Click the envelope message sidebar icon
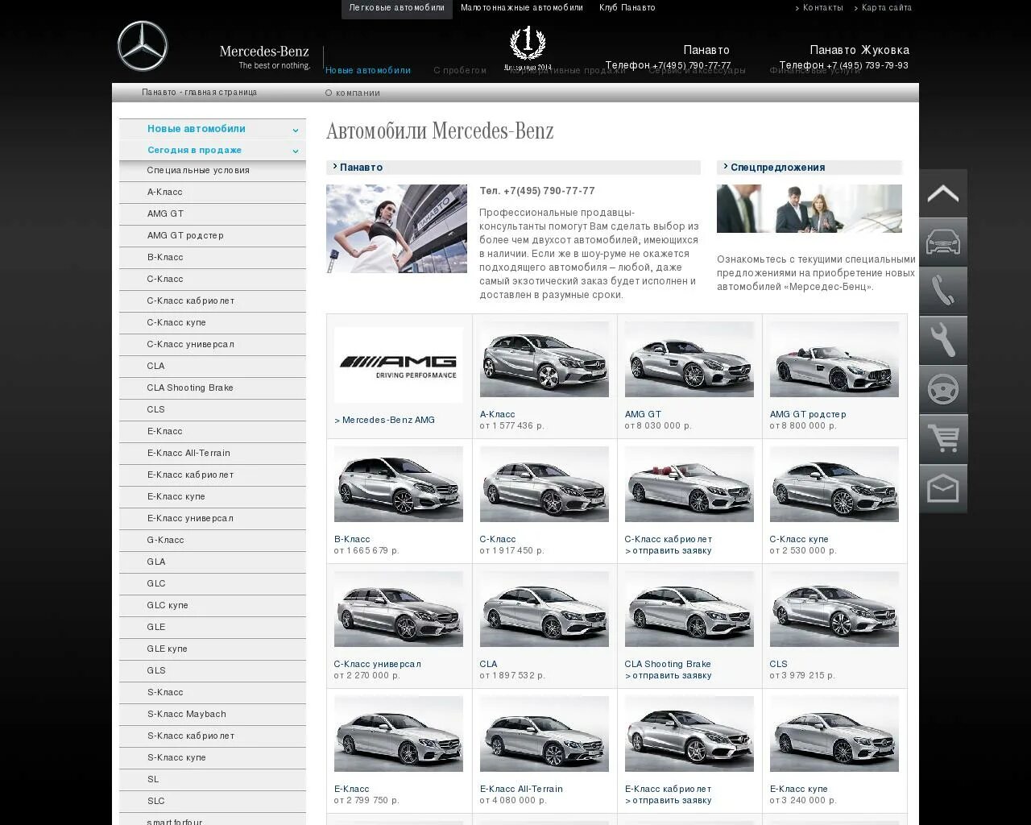 [943, 488]
